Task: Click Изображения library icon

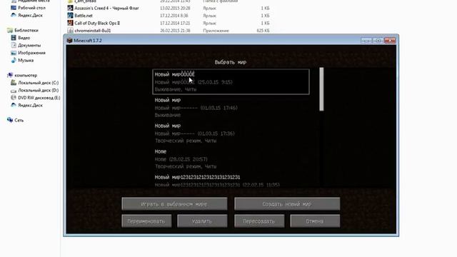Action: 14,53
